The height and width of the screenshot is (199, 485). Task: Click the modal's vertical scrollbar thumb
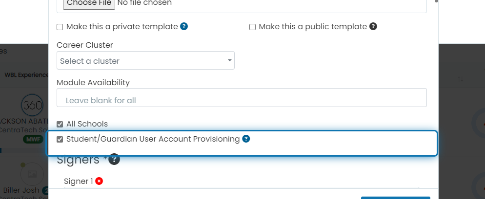(x=436, y=1)
